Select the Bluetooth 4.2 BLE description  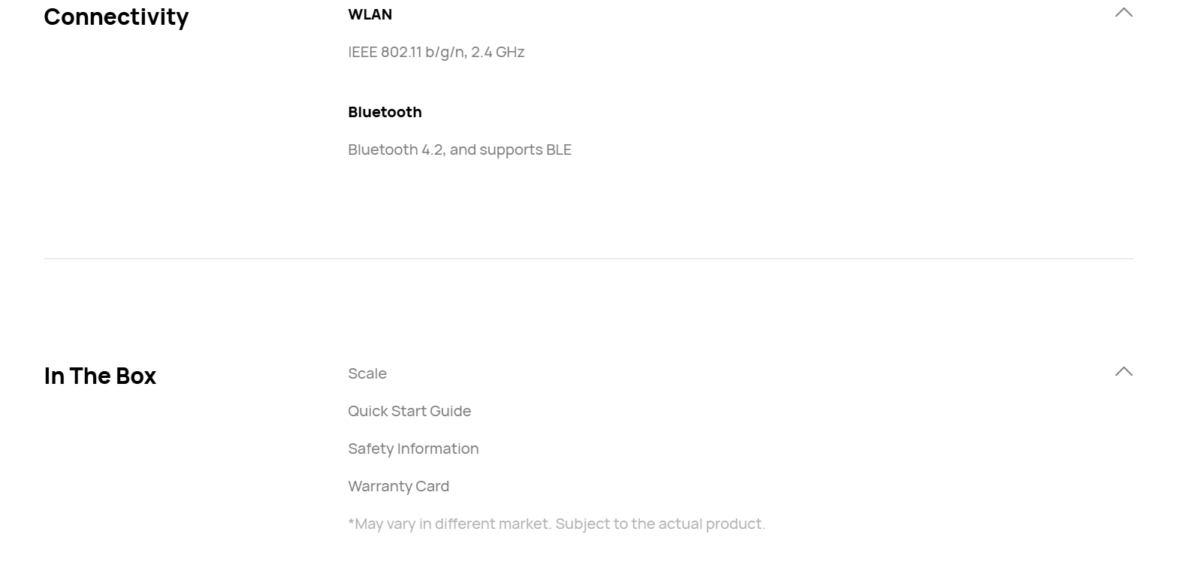(x=460, y=150)
